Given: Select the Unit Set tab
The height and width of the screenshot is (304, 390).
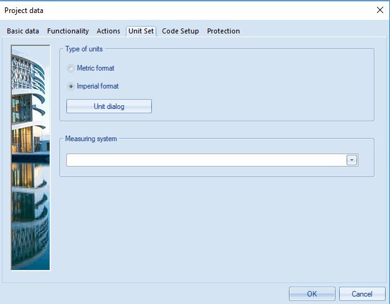Looking at the screenshot, I should coord(141,31).
